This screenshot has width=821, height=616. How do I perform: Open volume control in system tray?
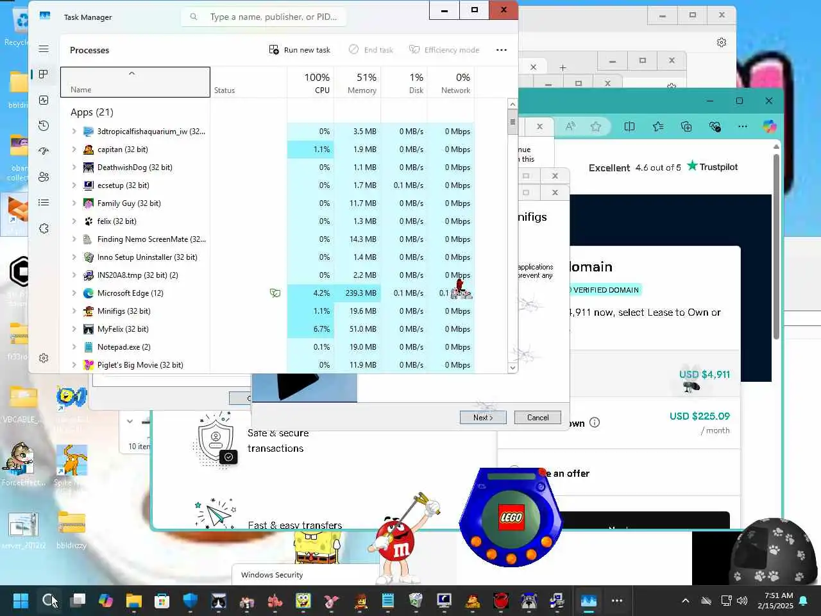tap(742, 601)
